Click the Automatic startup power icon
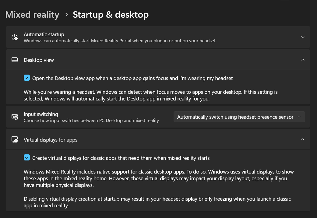The width and height of the screenshot is (317, 218). click(x=15, y=37)
